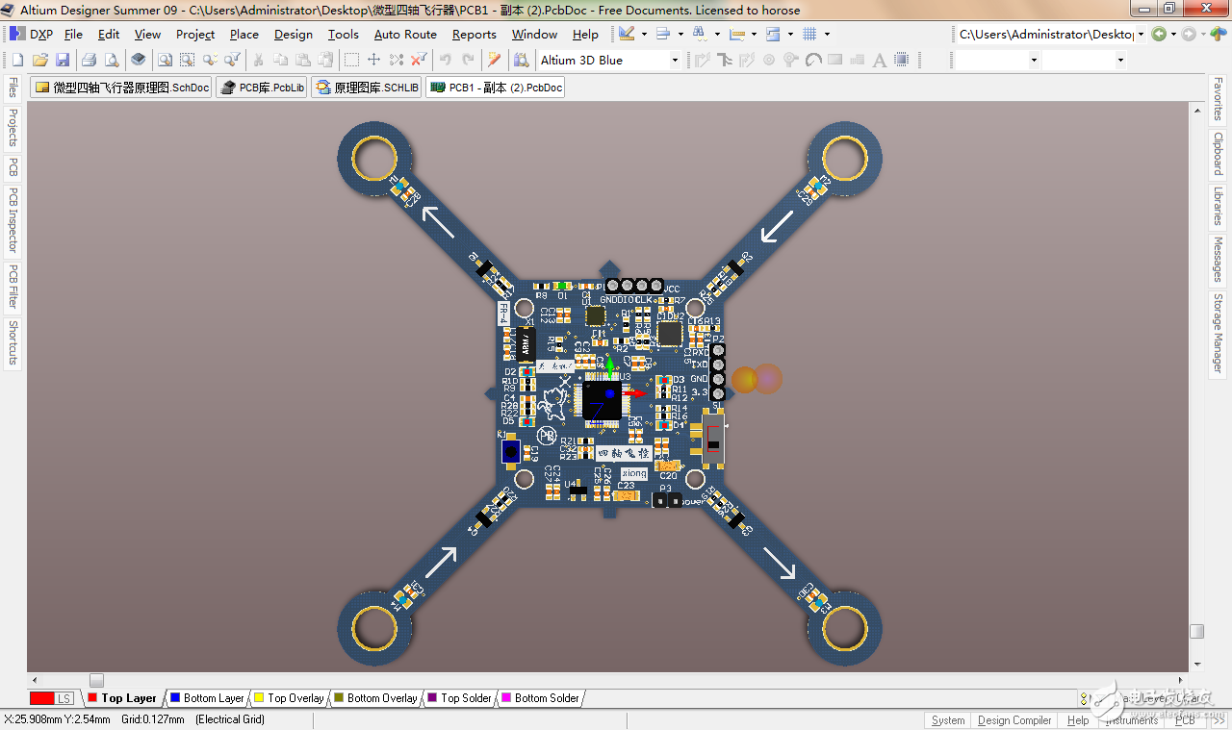Open the Storage Manager side panel
Viewport: 1232px width, 730px height.
point(1218,333)
